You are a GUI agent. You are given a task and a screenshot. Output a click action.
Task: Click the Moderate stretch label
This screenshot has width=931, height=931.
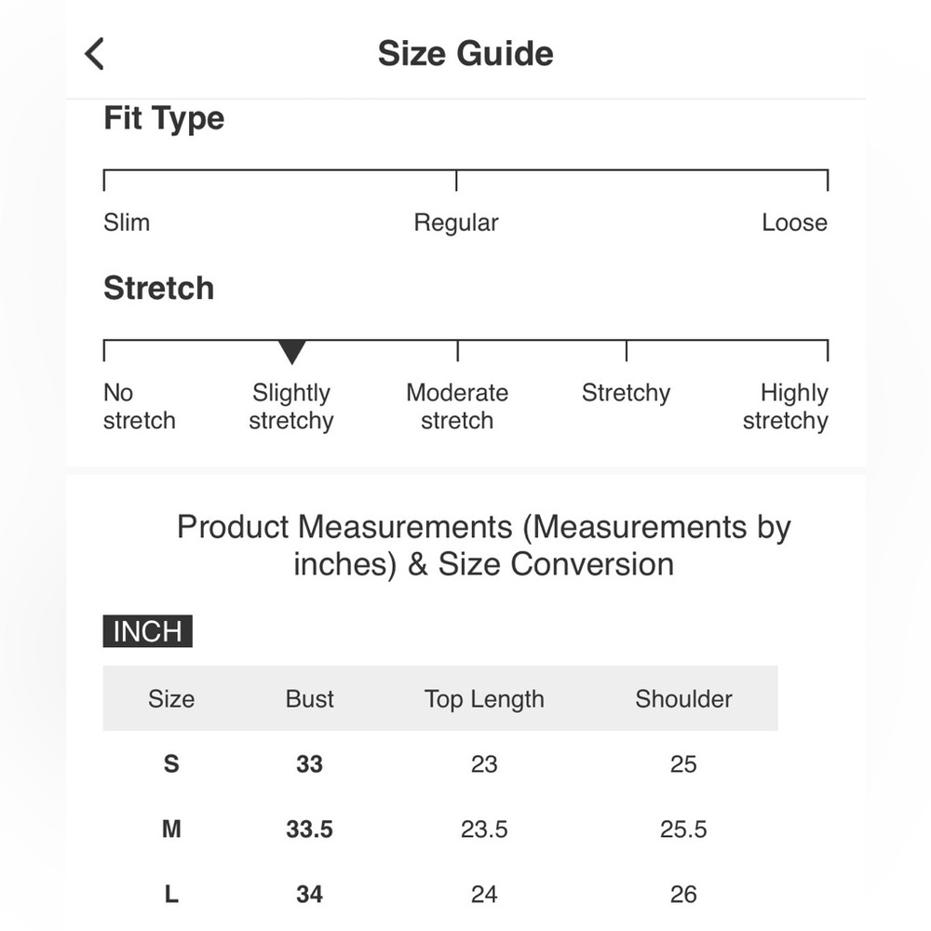pos(457,407)
